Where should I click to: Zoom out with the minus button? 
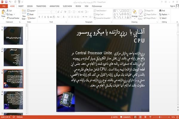(x=154, y=117)
